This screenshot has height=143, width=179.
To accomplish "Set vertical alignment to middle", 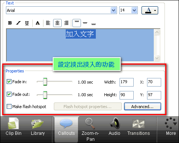I will 85,23.
